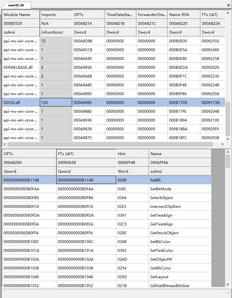
Task: Select the PatBlt function row
Action: click(107, 180)
